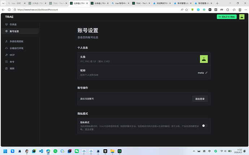Viewport: 249px width, 155px height.
Task: Click the 退出登录 button
Action: [x=200, y=99]
